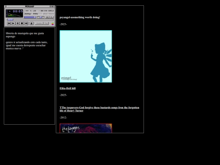Screen dimensions: 220x165
Task: Open the Winamp title bar menu icon
Action: [x=6, y=7]
